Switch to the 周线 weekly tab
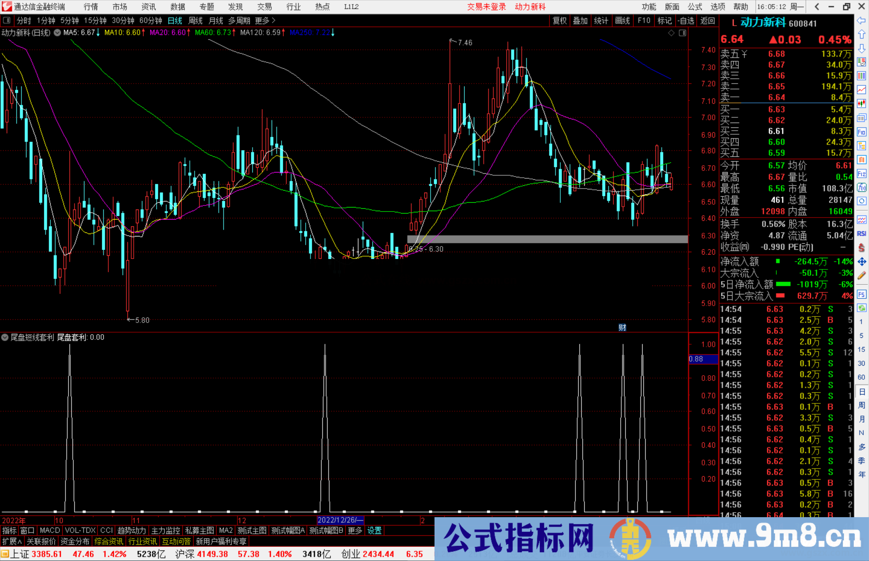Screen dimensions: 869x561 (x=196, y=21)
